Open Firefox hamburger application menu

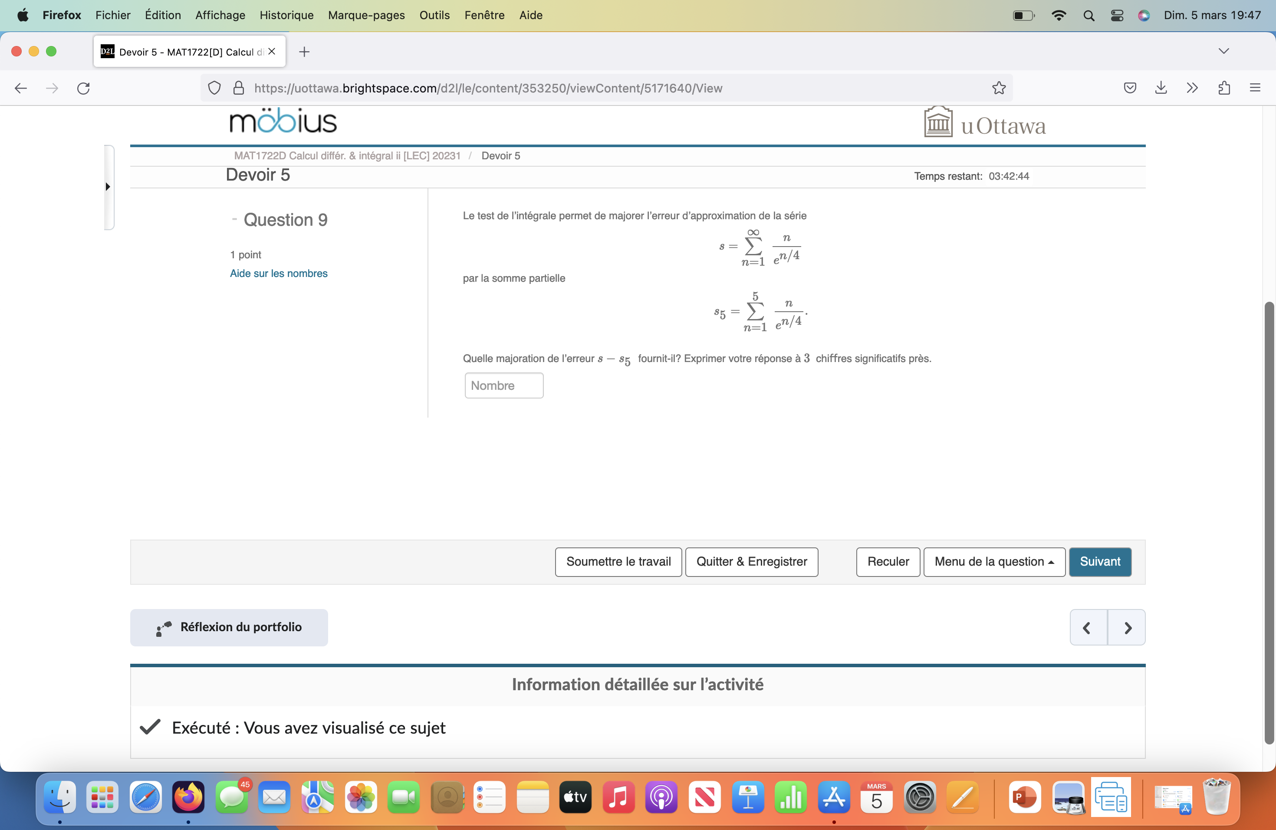click(x=1255, y=88)
